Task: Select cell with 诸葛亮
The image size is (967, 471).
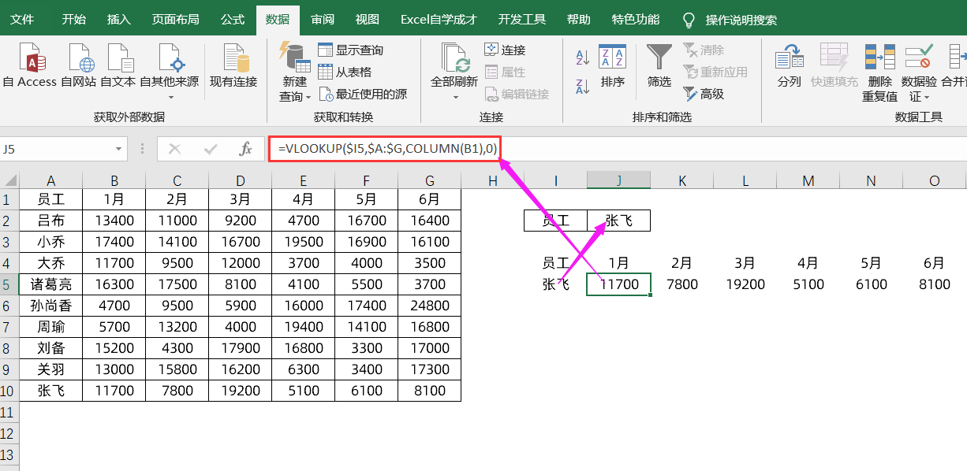Action: click(51, 284)
